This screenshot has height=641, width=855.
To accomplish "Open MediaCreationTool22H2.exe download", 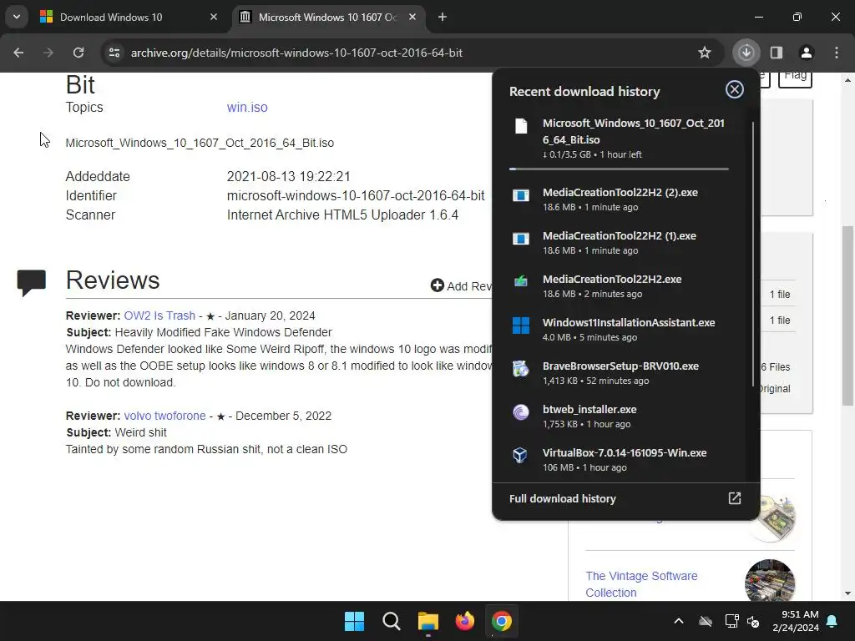I will point(619,286).
